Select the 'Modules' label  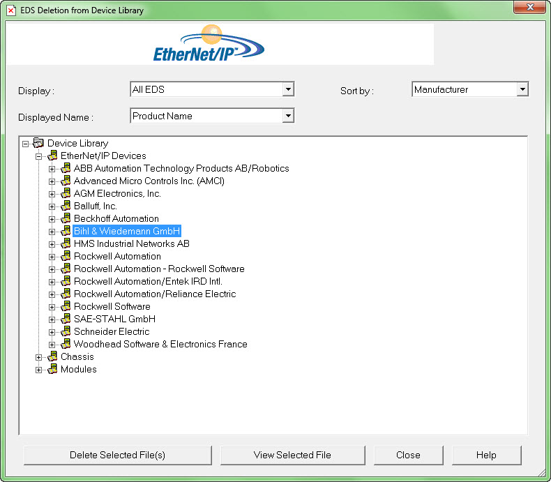(x=79, y=369)
